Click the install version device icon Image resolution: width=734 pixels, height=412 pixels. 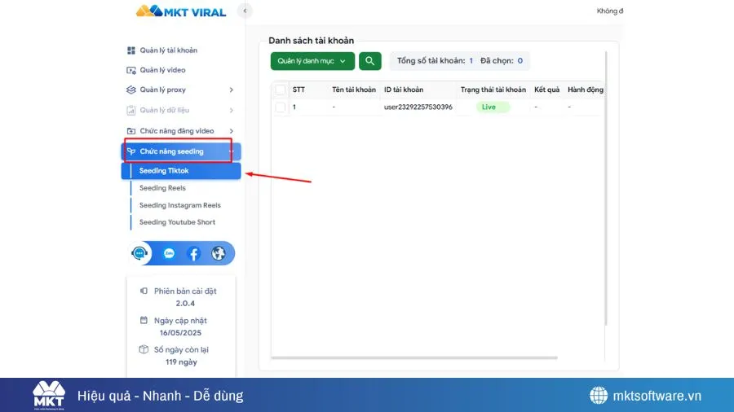tap(144, 291)
